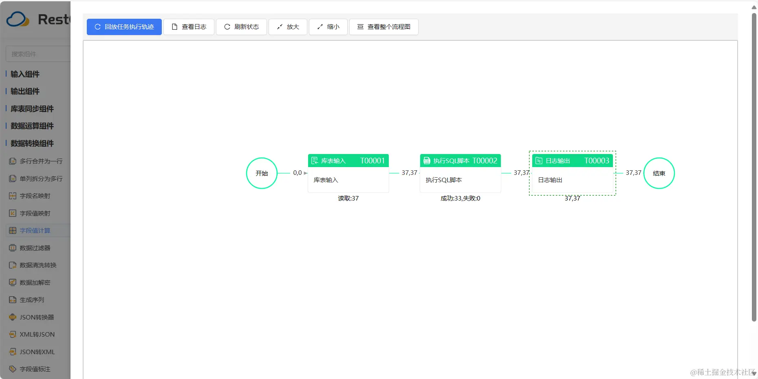Screen dimensions: 758x379
Task: Expand the 库表同步组件 category
Action: tap(32, 109)
